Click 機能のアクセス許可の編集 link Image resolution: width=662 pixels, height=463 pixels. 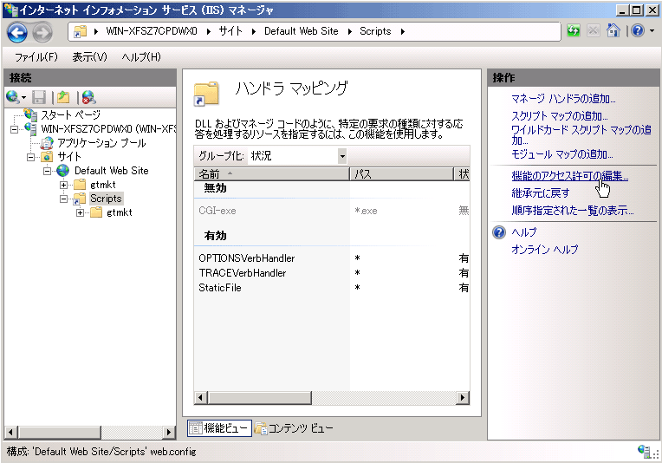click(x=569, y=176)
